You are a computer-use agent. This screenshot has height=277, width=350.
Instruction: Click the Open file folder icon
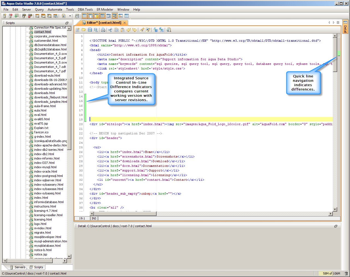84,30
